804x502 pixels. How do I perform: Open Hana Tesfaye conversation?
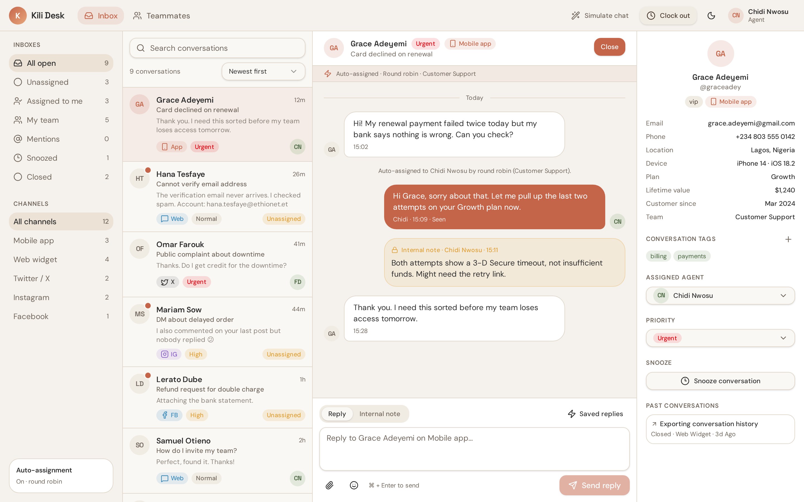click(x=217, y=197)
